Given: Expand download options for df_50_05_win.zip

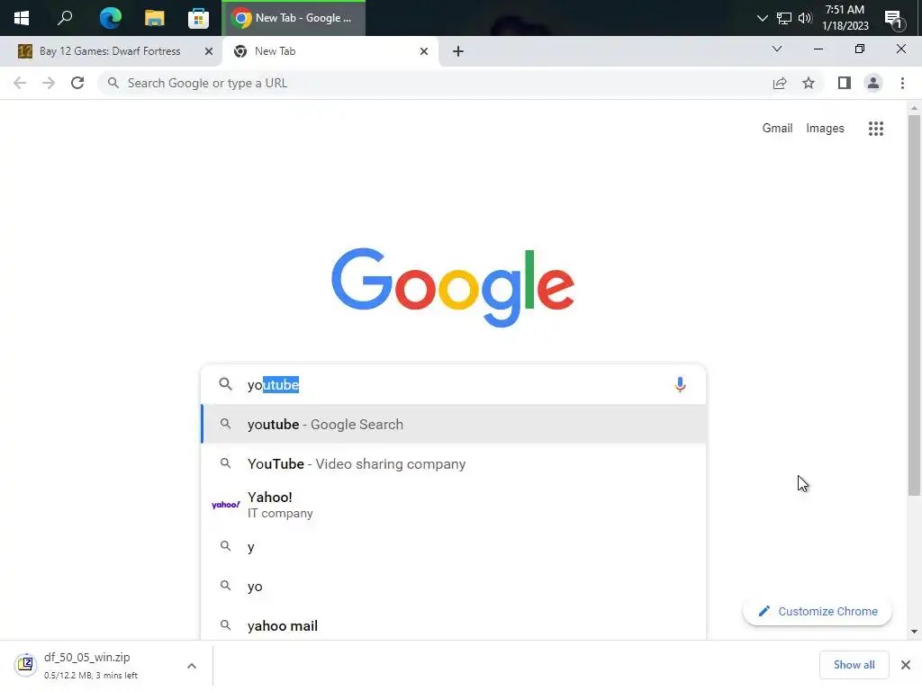Looking at the screenshot, I should point(192,666).
